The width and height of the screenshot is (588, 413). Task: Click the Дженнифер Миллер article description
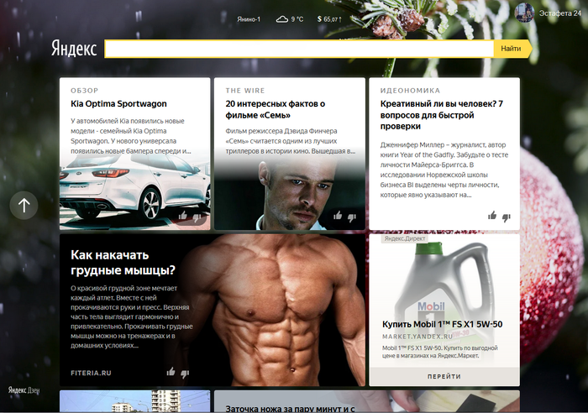444,170
